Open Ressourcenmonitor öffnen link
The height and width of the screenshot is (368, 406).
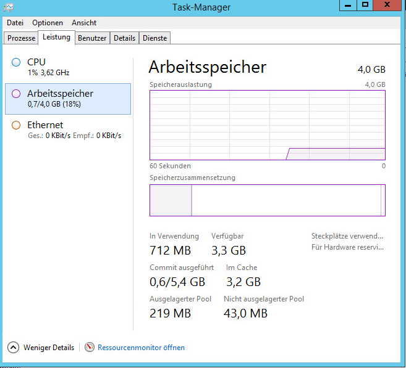coord(141,348)
